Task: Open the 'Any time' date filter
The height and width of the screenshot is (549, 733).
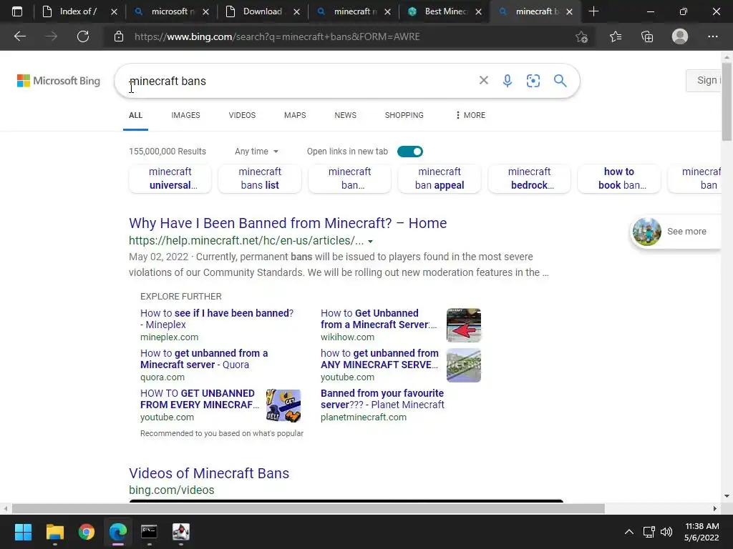Action: tap(257, 152)
